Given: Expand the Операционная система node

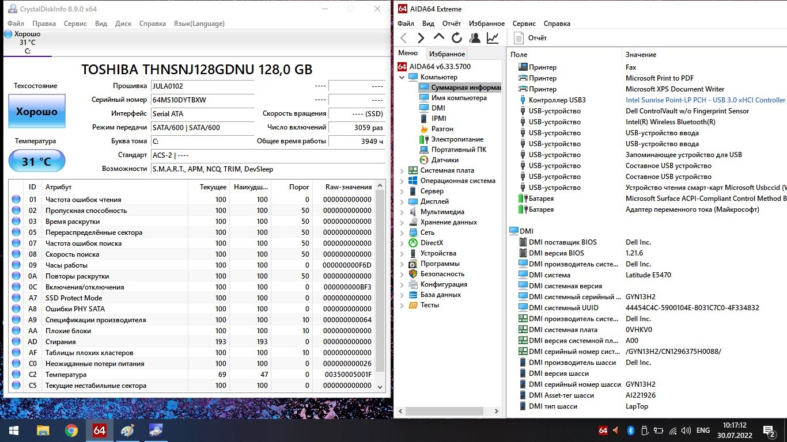Looking at the screenshot, I should click(x=402, y=181).
